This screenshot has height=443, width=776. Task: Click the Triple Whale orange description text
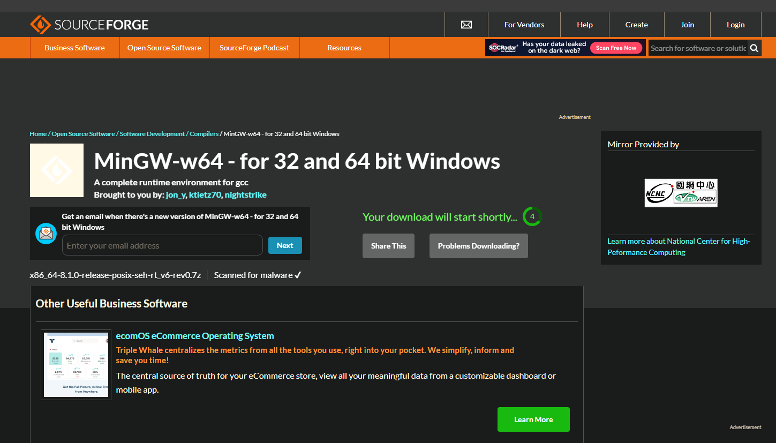tap(315, 355)
